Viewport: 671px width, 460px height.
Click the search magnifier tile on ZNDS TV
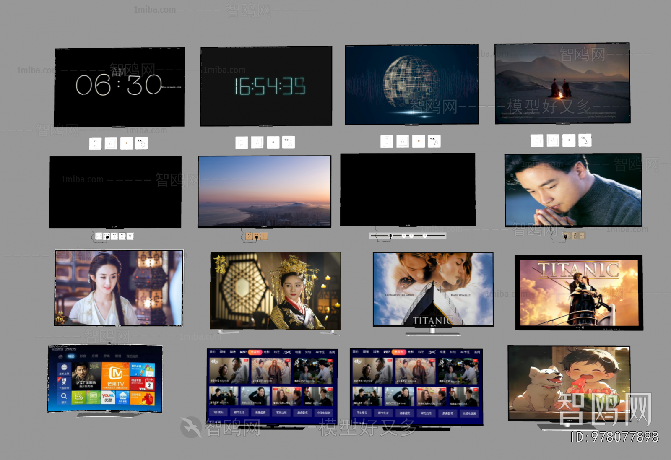coord(64,397)
